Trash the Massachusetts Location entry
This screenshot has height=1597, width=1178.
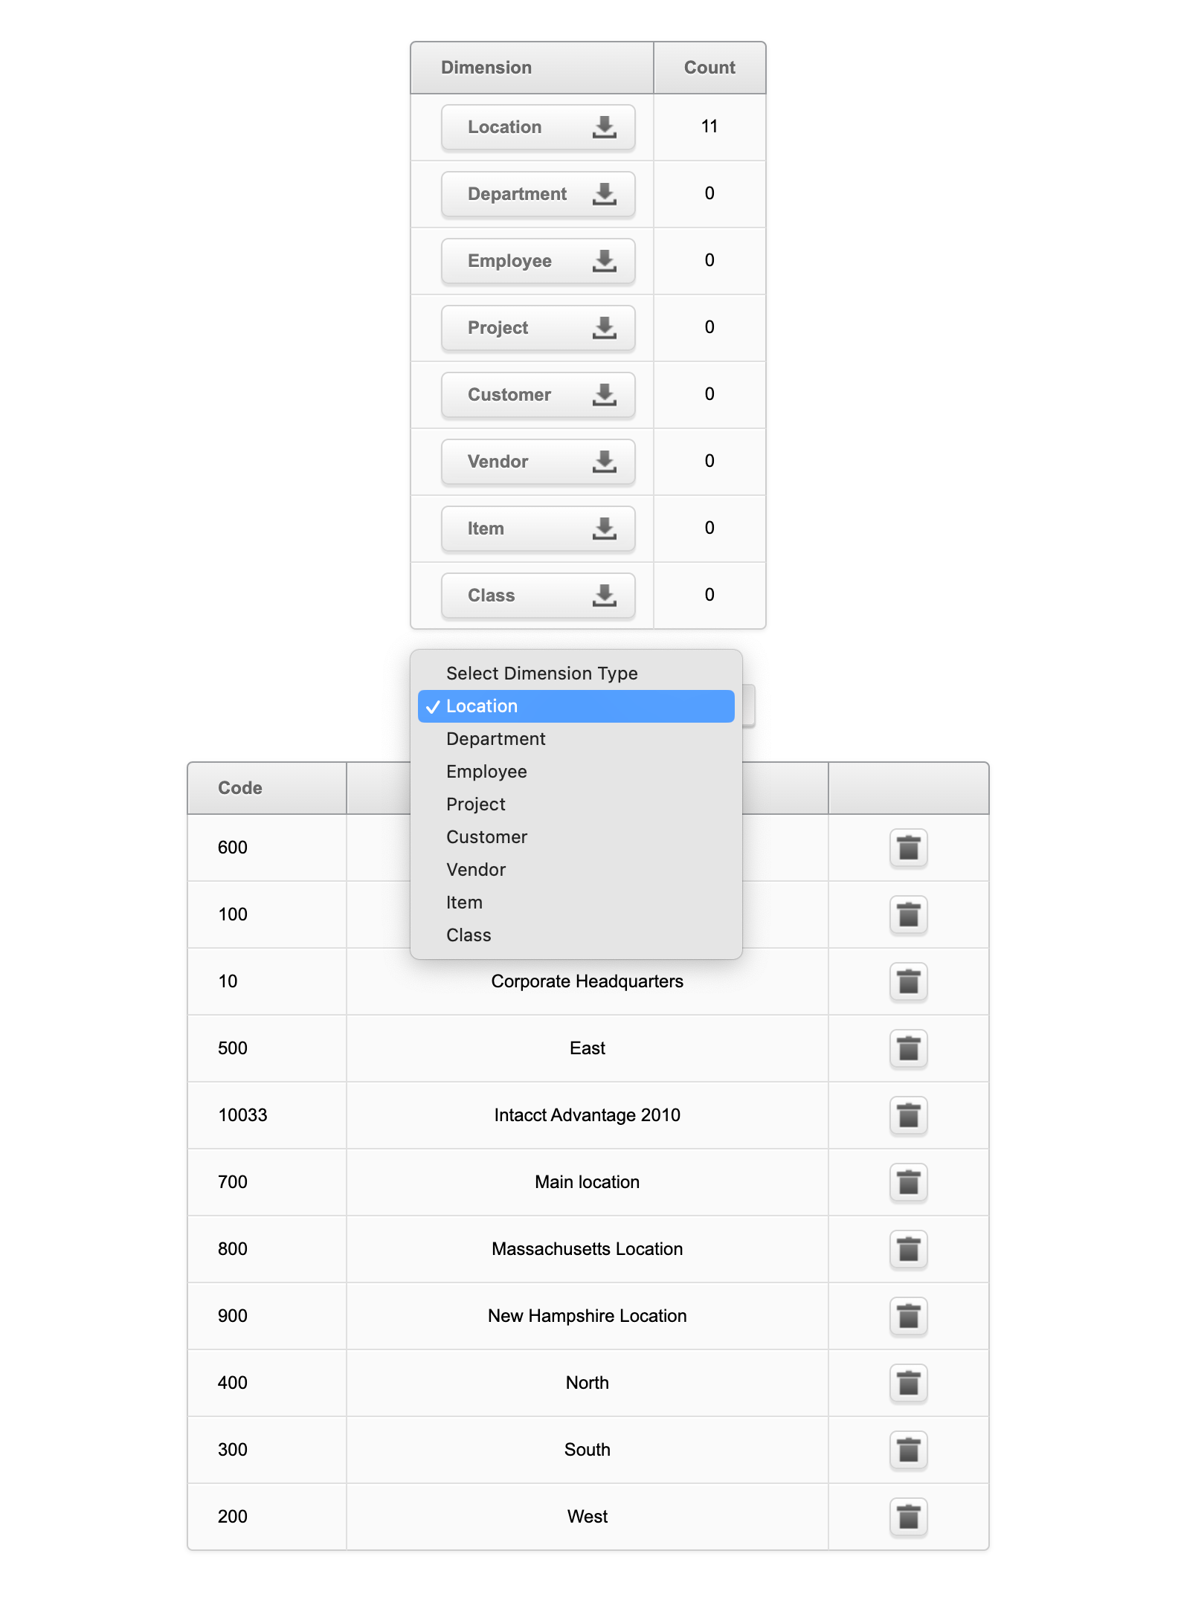click(908, 1249)
